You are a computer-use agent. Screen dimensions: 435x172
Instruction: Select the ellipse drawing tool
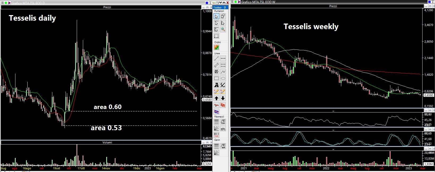point(223,78)
